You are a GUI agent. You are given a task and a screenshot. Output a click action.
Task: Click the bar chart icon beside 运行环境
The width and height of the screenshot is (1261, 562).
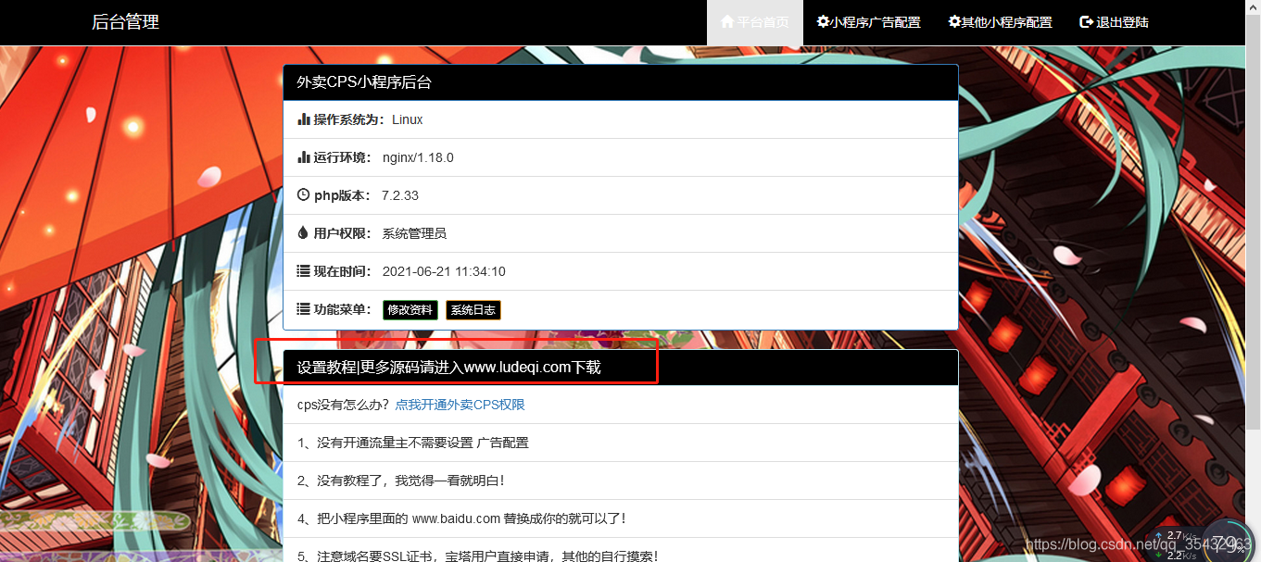coord(303,157)
